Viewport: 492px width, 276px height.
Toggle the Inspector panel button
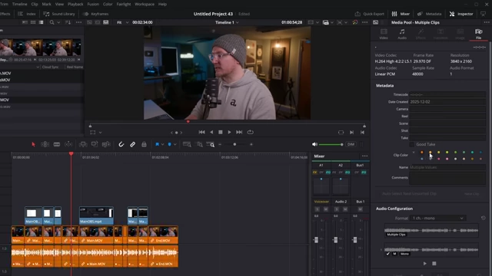click(461, 14)
